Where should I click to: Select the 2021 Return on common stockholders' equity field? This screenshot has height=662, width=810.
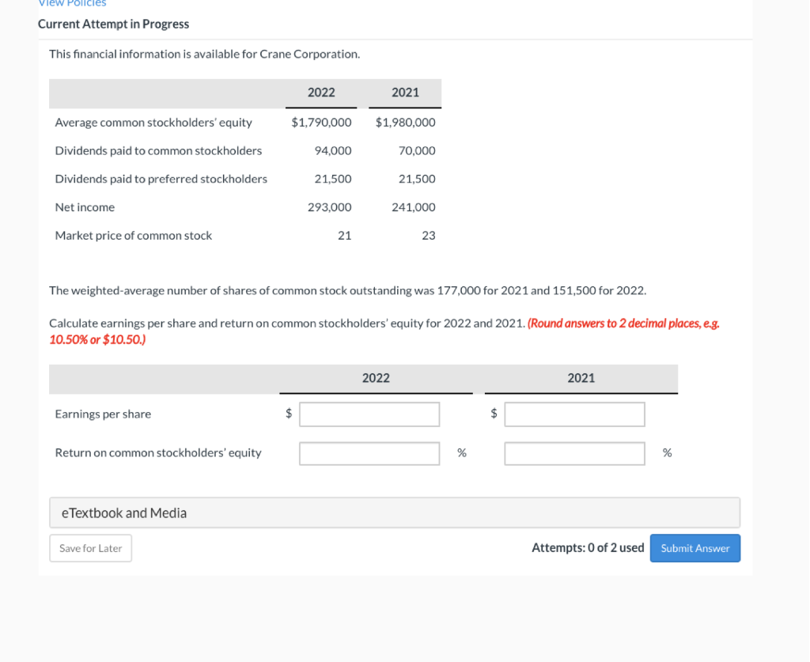point(574,452)
